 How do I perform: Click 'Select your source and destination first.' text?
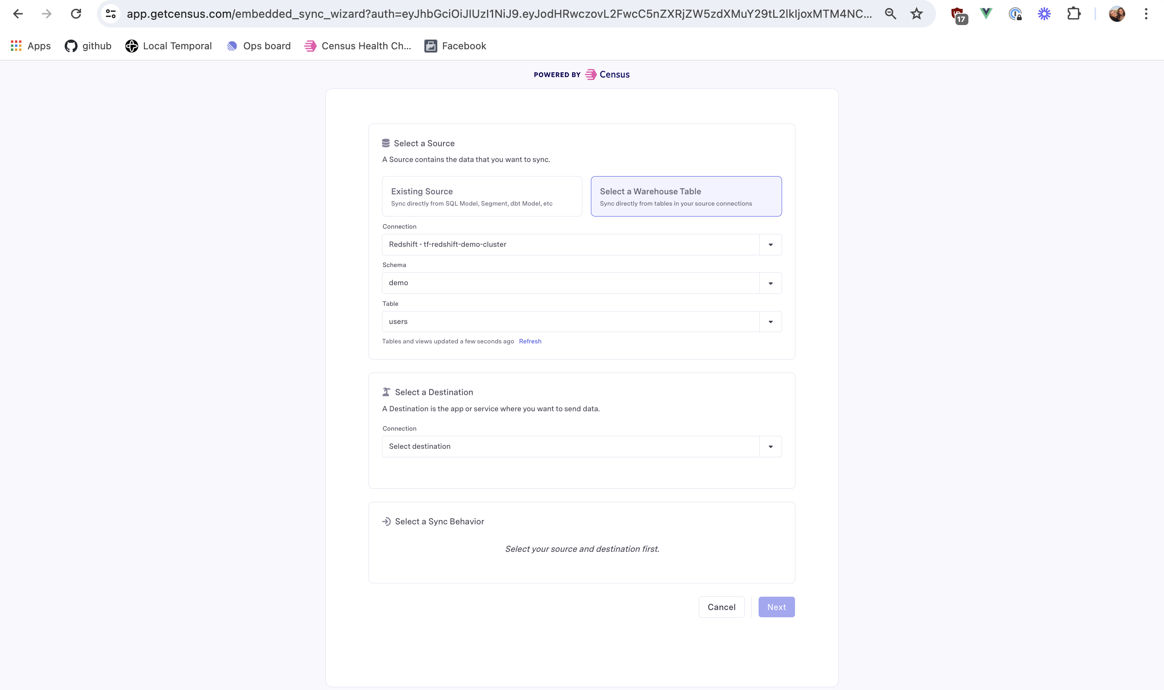(x=582, y=549)
